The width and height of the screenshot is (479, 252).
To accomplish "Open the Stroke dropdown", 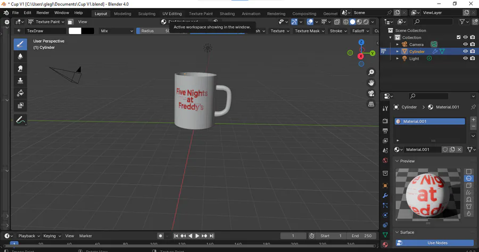I will tap(338, 31).
